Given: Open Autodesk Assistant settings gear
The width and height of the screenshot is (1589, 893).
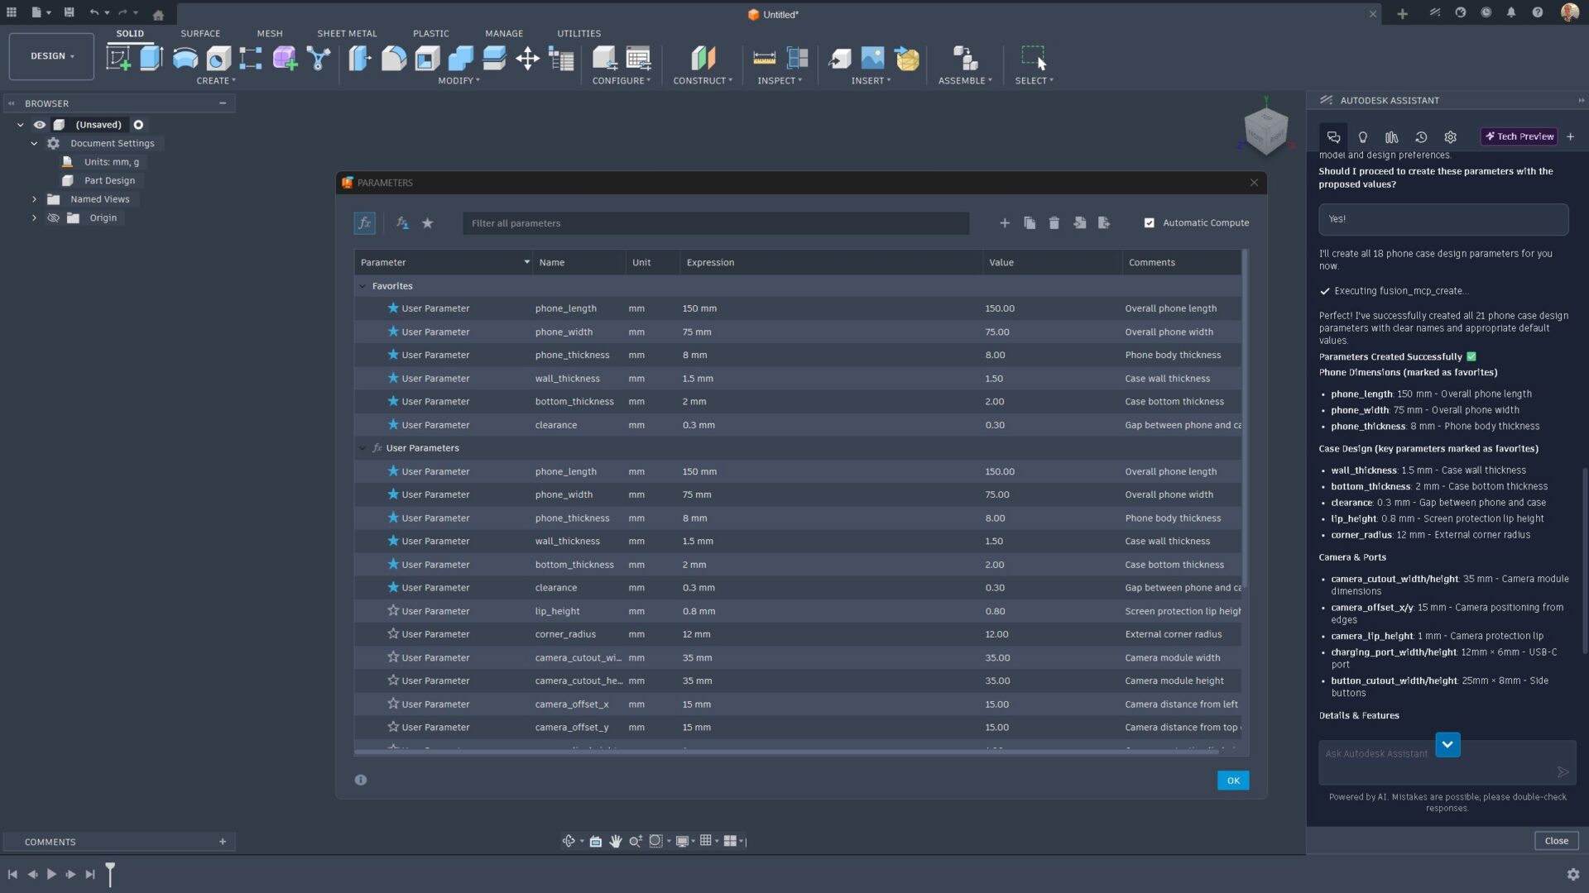Looking at the screenshot, I should 1450,137.
